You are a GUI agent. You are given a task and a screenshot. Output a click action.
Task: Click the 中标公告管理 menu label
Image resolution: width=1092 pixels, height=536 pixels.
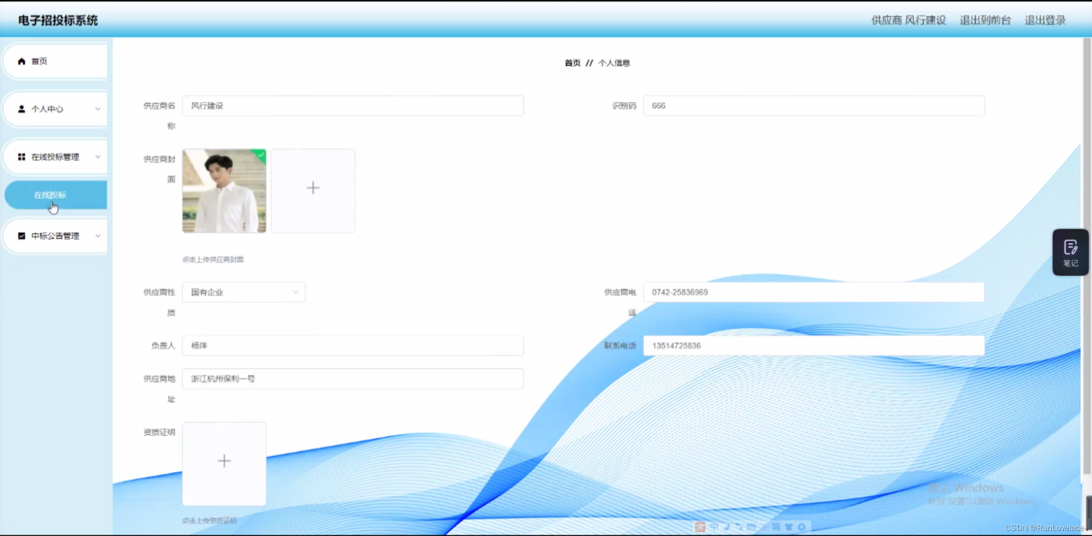click(x=55, y=235)
